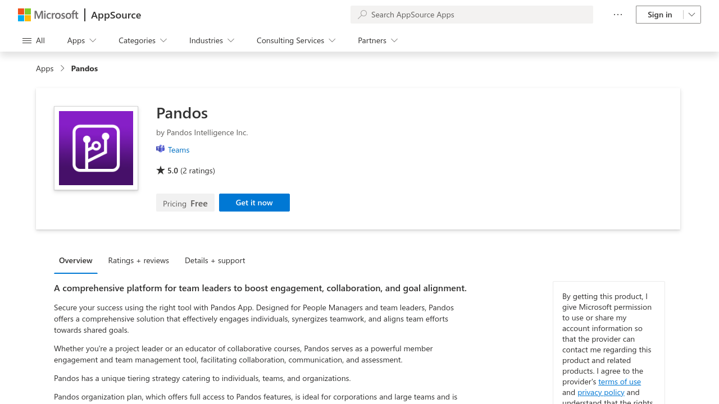Click the breadcrumb chevron separator
The height and width of the screenshot is (404, 719).
click(x=62, y=68)
